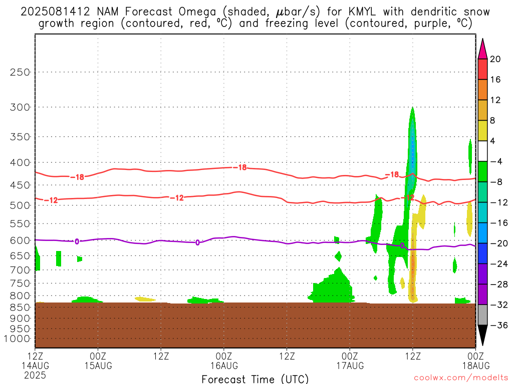The image size is (513, 384).
Task: Click the large green omega blob near 800
Action: (331, 285)
